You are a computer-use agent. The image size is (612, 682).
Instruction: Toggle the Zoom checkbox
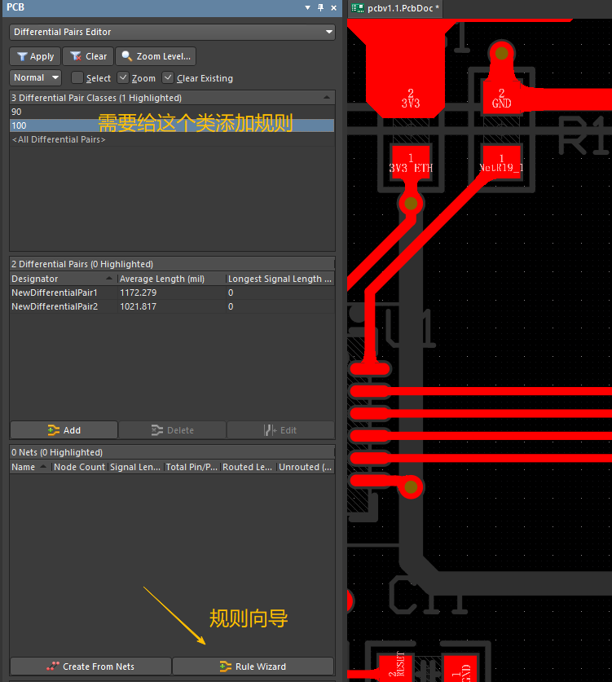(x=123, y=78)
